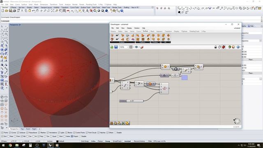Click the red preview mesh quality icon

224,47
